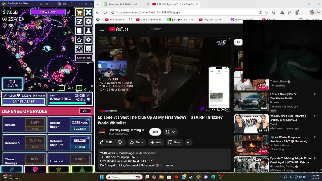
Task: Dislike the video
Action: point(120,142)
